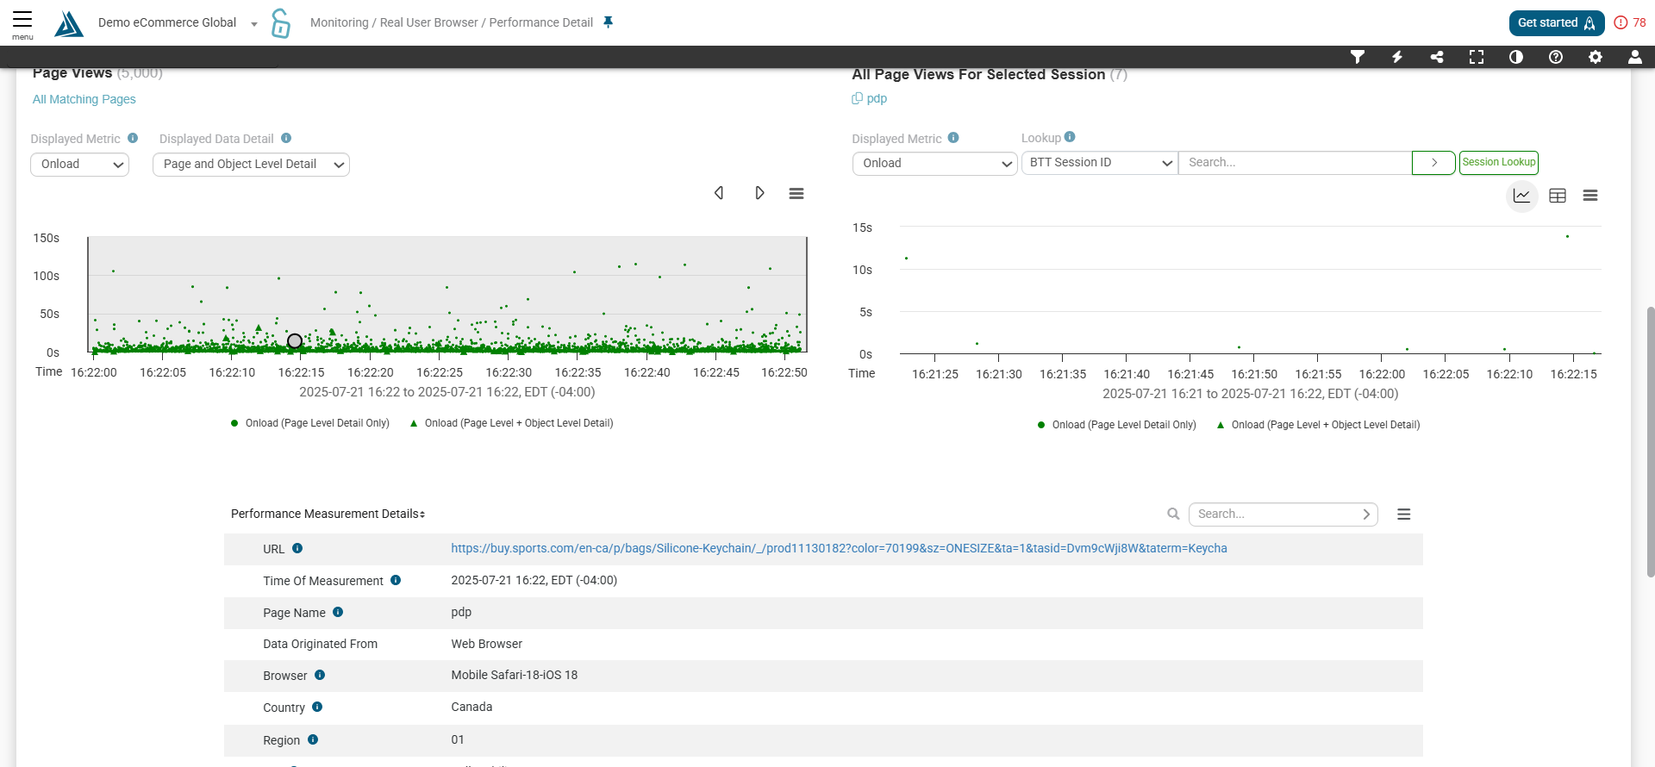This screenshot has width=1655, height=767.
Task: Pin the Performance Detail page
Action: (x=609, y=22)
